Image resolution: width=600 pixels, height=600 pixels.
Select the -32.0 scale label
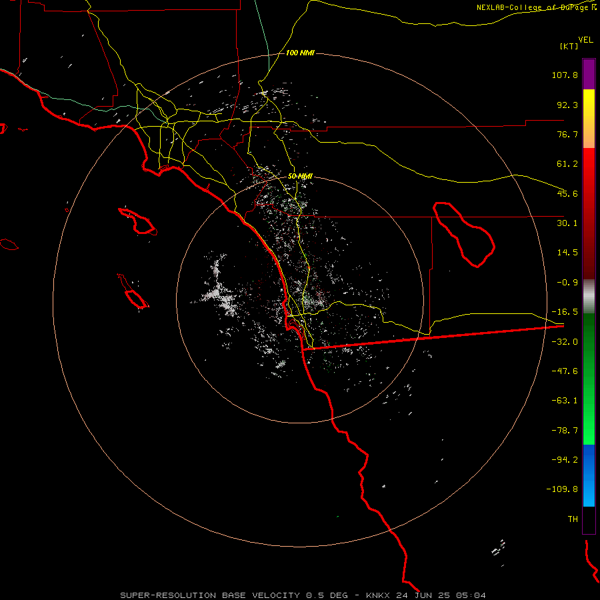click(565, 342)
